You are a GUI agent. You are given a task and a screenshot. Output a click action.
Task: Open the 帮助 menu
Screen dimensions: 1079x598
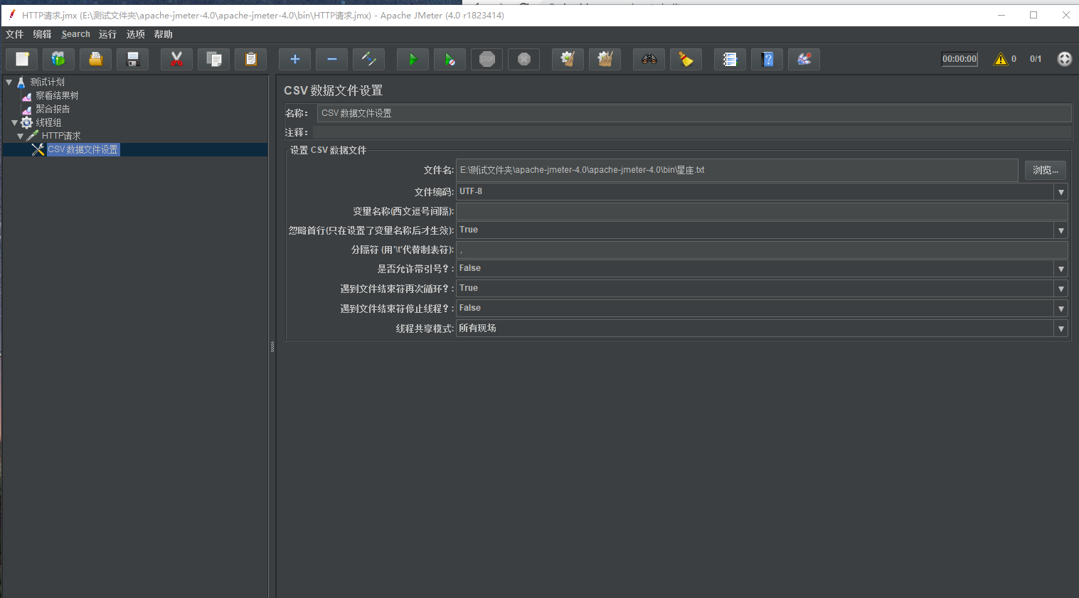(164, 34)
